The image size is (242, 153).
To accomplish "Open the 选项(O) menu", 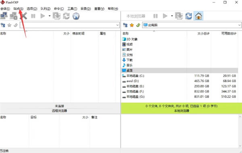I will [32, 8].
